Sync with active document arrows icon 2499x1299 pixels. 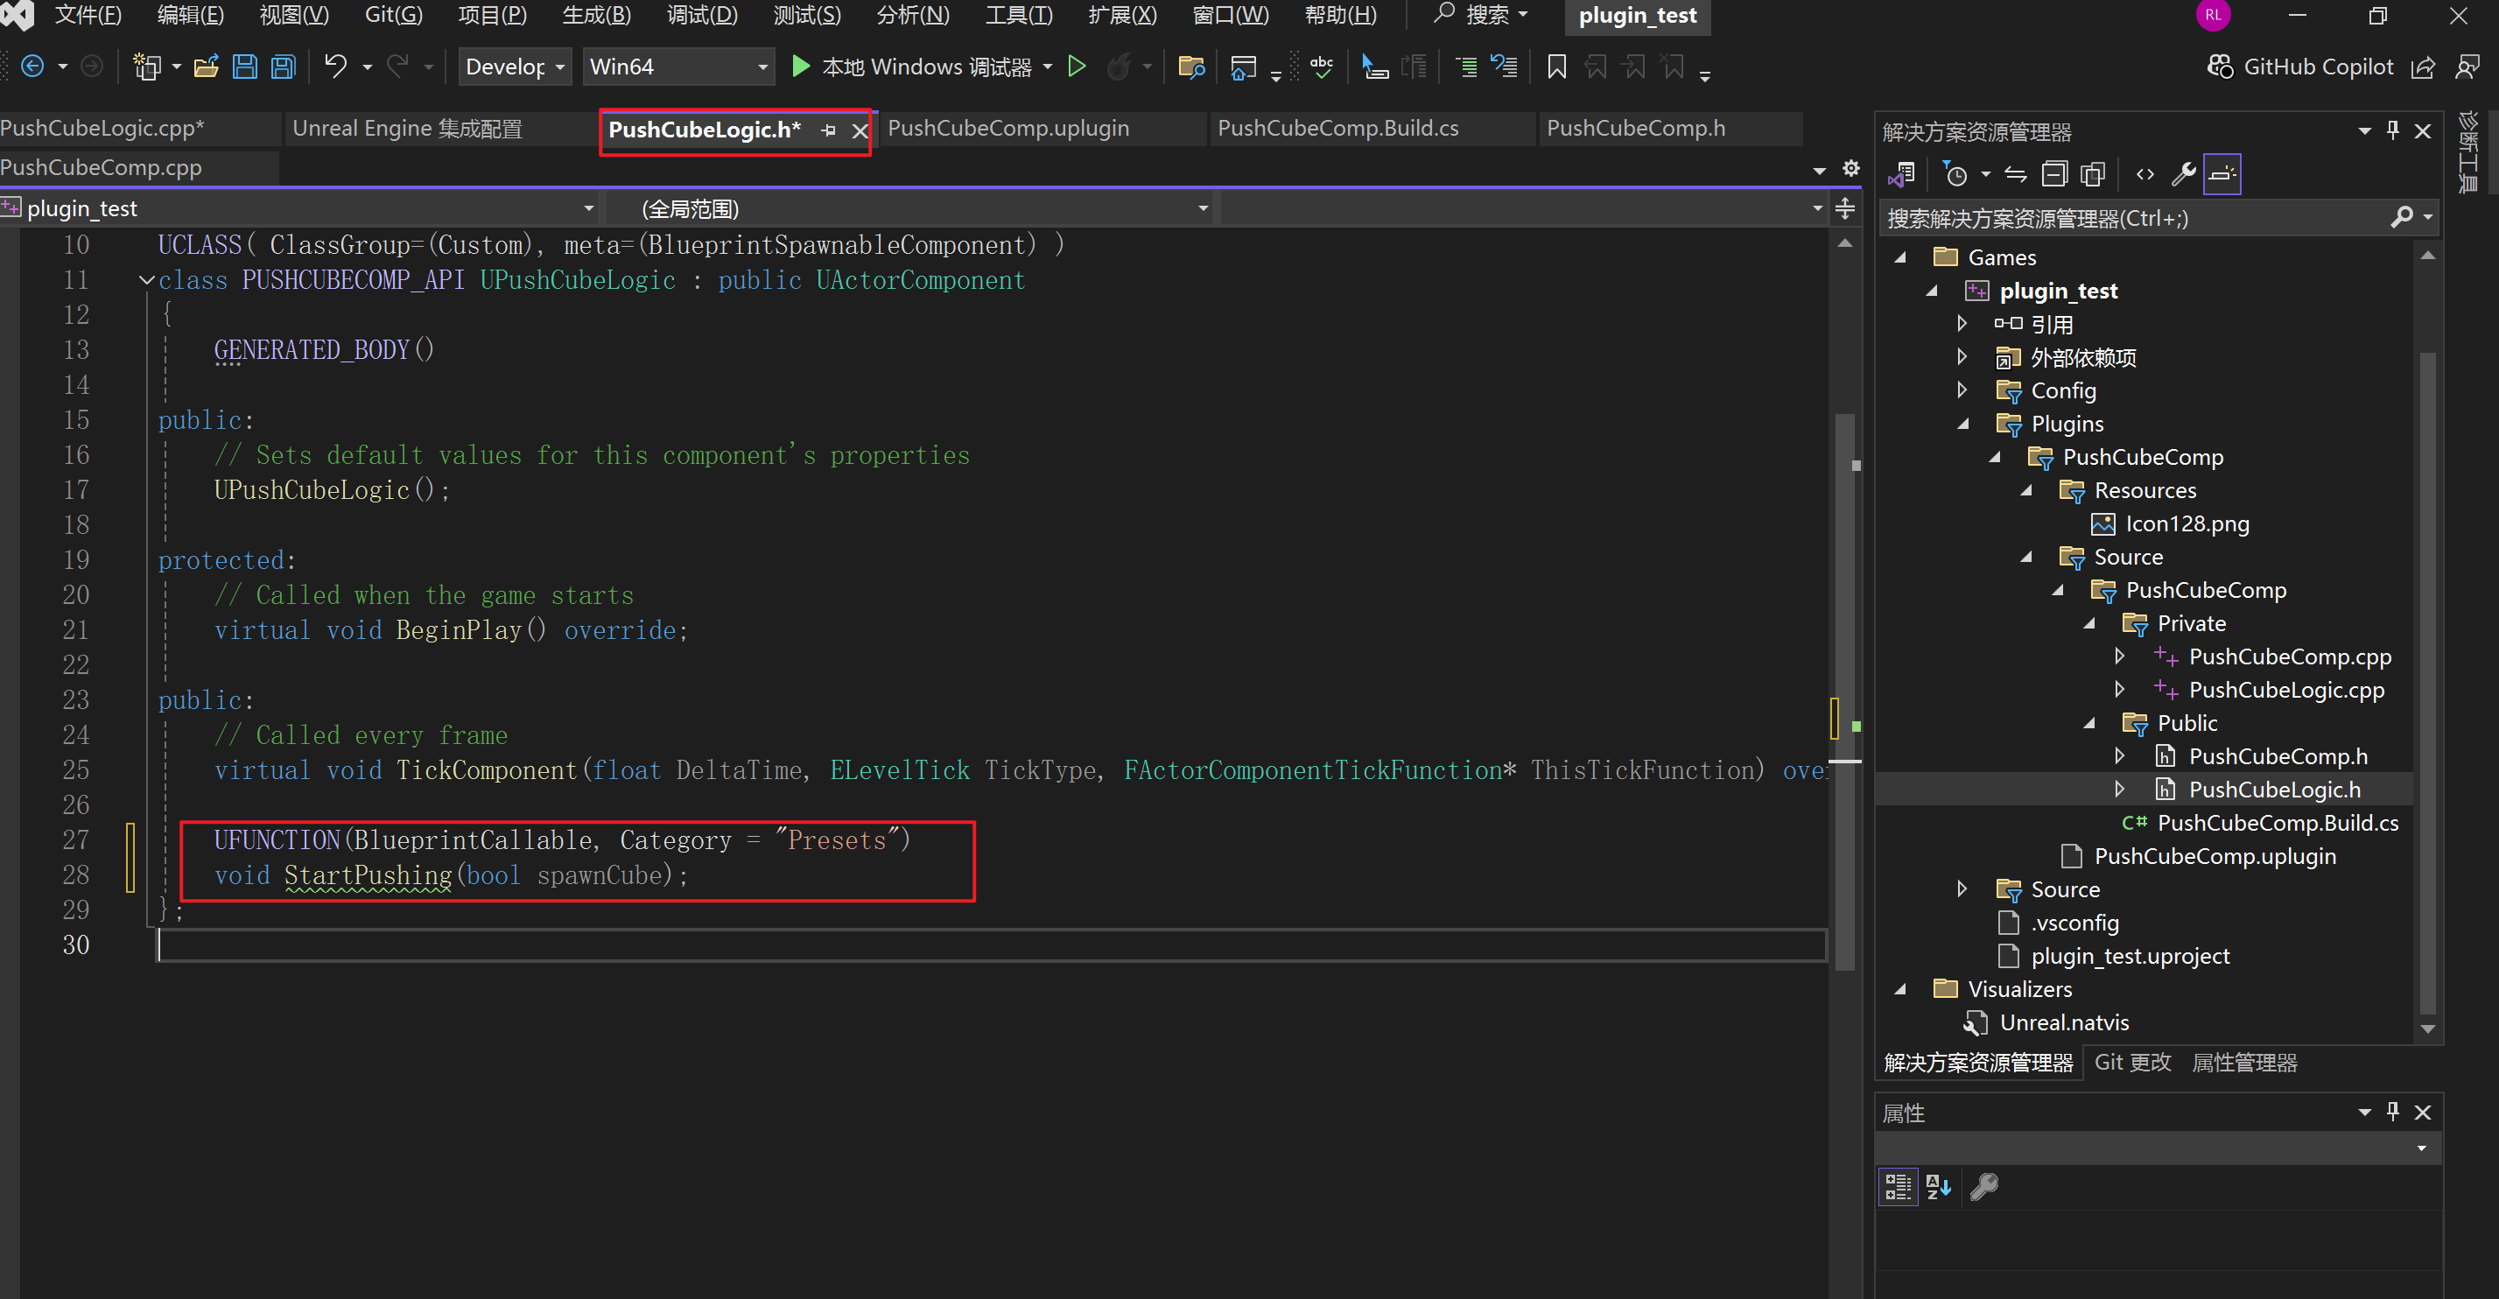pos(2016,174)
